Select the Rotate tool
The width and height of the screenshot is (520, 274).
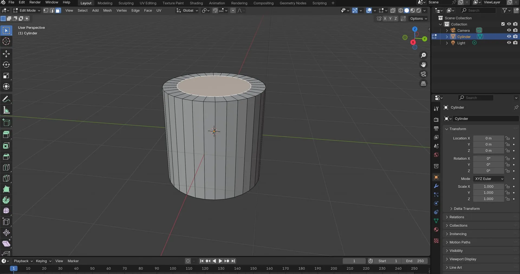point(6,65)
